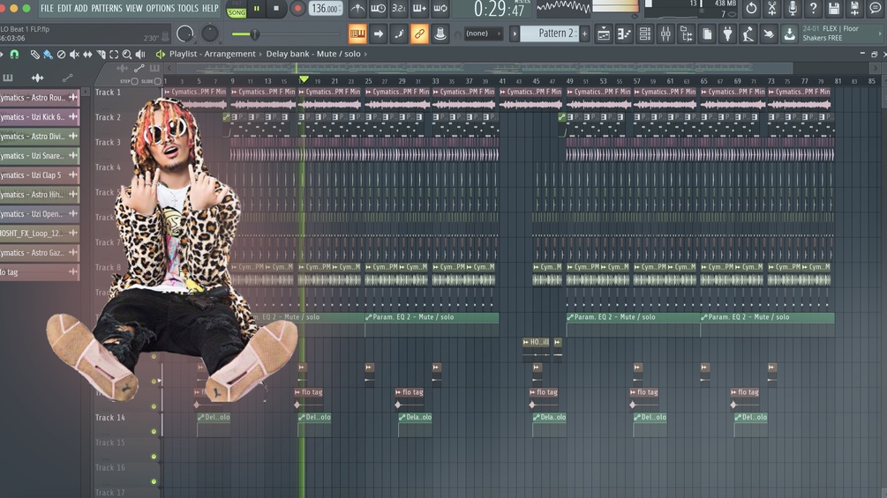
Task: Click the master pitch knob
Action: tap(209, 33)
